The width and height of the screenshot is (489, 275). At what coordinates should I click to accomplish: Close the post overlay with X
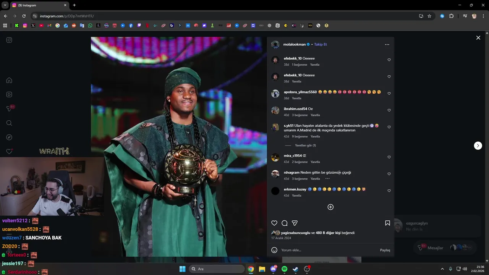click(x=478, y=38)
